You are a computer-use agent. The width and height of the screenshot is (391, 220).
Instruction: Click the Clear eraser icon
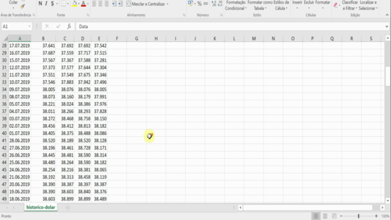click(x=335, y=5)
